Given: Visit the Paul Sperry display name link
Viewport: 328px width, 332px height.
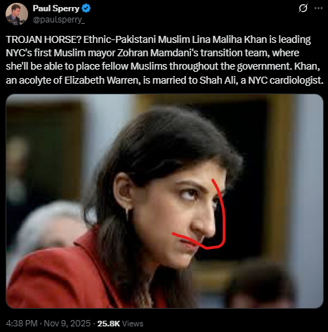Looking at the screenshot, I should pyautogui.click(x=56, y=8).
